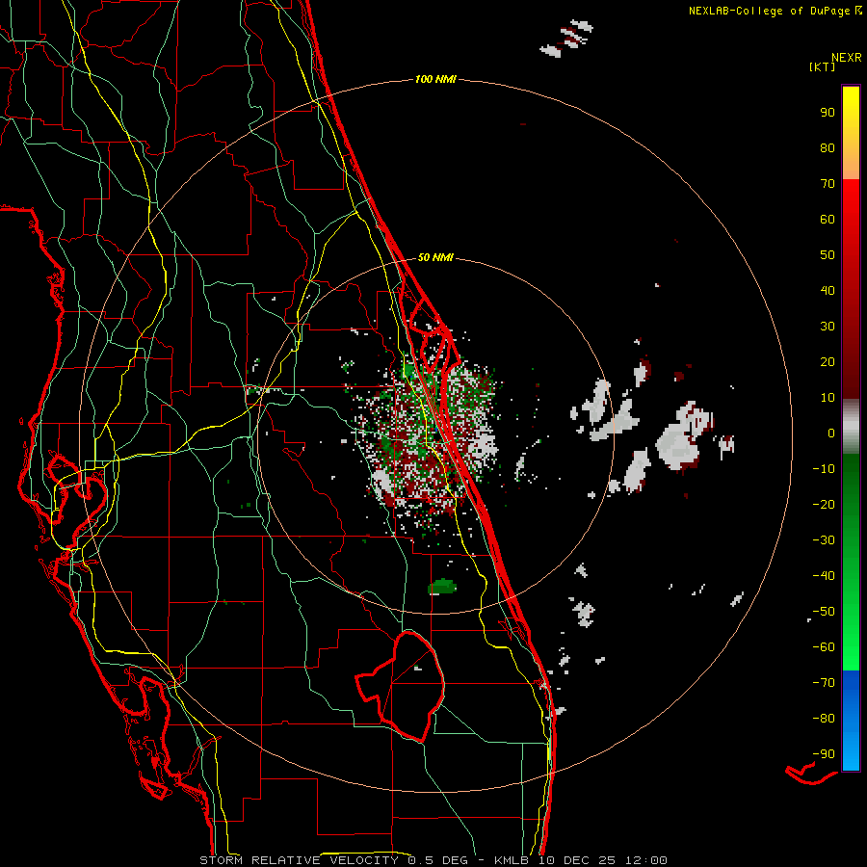Screen dimensions: 867x867
Task: Click the blue segment of the color bar
Action: 851,721
